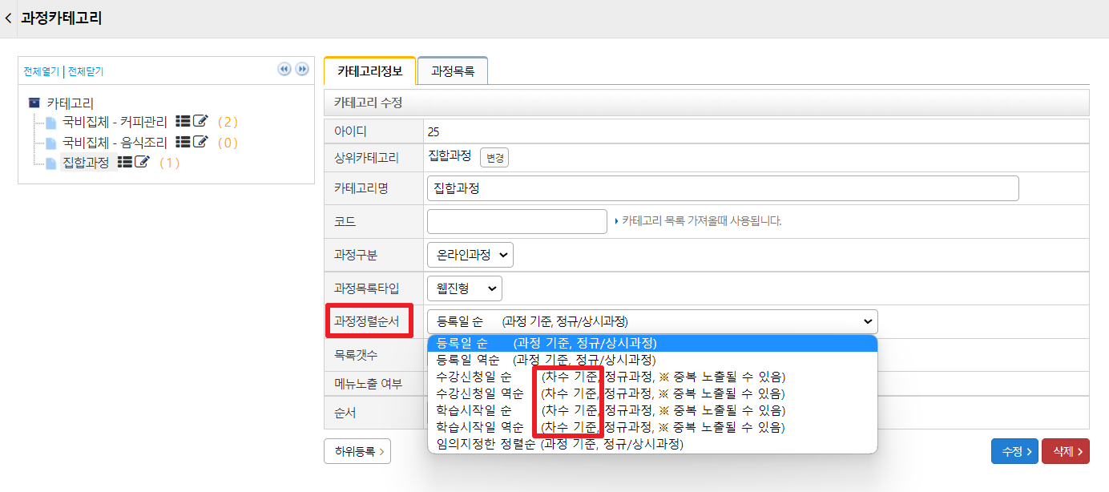
Task: Click the double-left arrow in tree panel
Action: pyautogui.click(x=284, y=70)
